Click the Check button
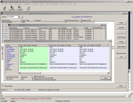The width and height of the screenshot is (133, 103). 121,23
